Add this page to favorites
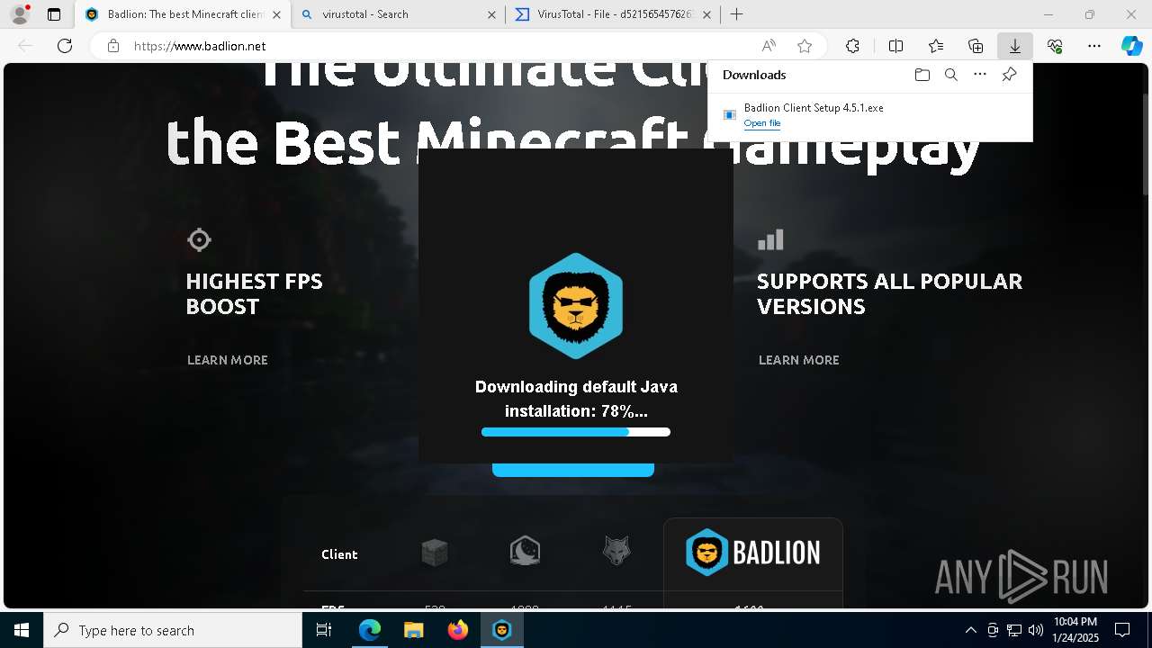The image size is (1152, 648). 805,46
